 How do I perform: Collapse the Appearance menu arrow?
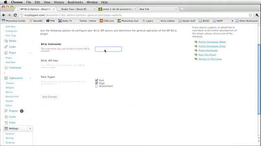click(30, 78)
